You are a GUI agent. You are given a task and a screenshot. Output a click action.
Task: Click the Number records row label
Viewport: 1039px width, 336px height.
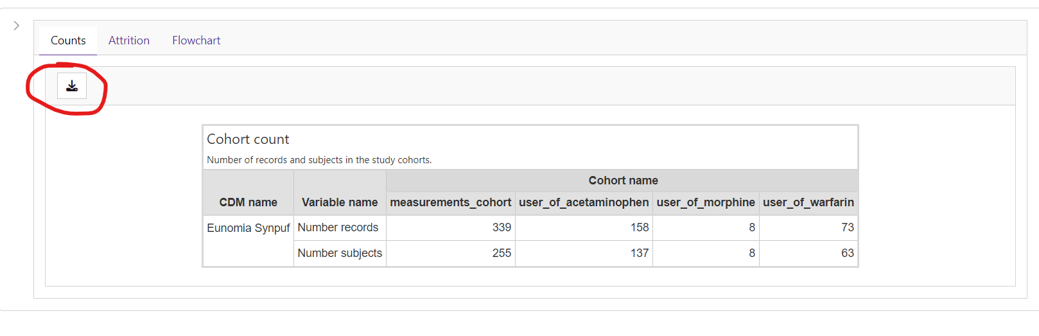338,227
